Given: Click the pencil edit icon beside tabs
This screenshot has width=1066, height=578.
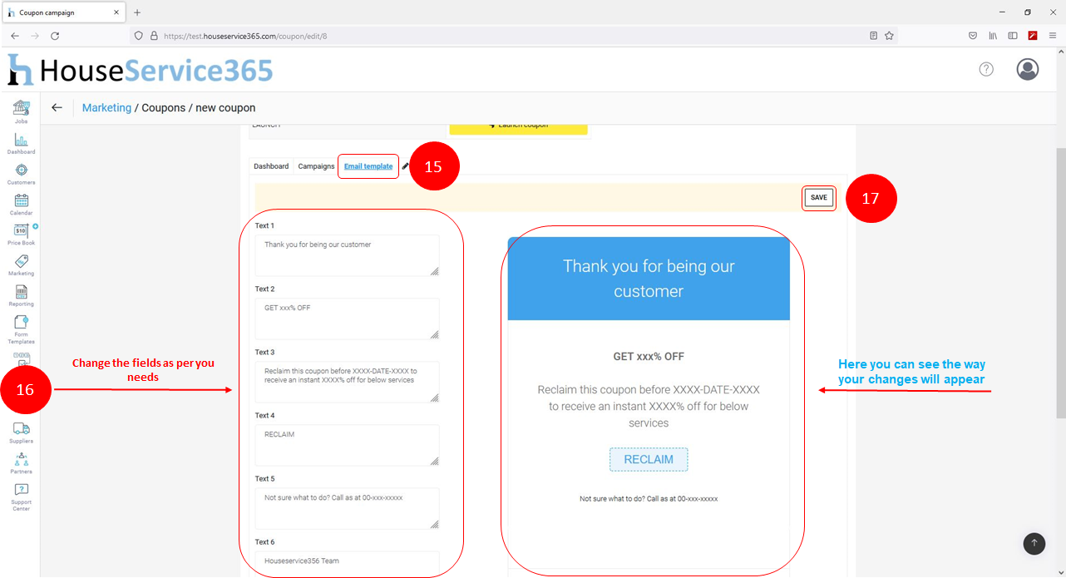Looking at the screenshot, I should point(405,166).
